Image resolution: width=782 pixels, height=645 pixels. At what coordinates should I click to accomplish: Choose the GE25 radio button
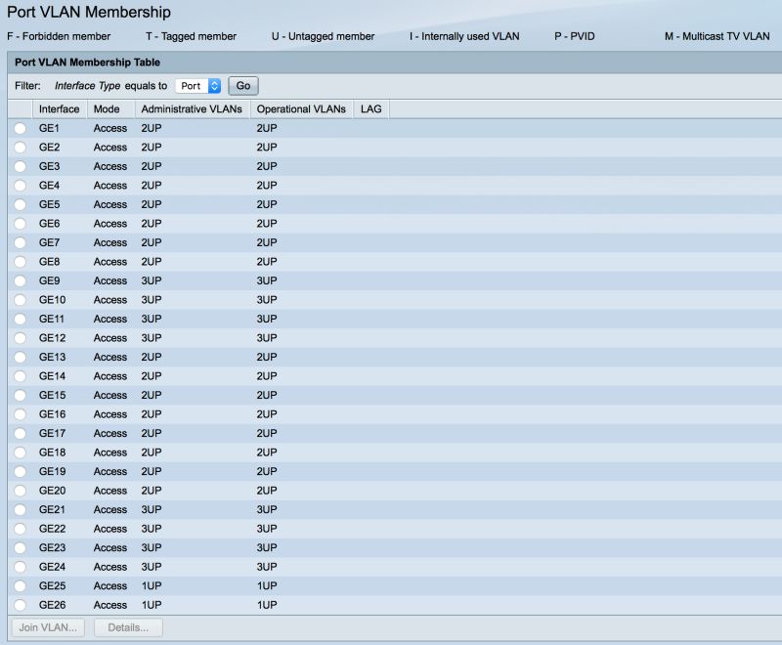[20, 586]
